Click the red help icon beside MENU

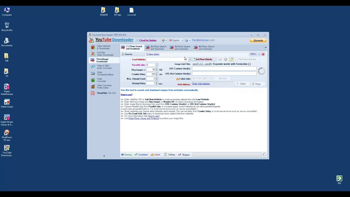pos(263,54)
